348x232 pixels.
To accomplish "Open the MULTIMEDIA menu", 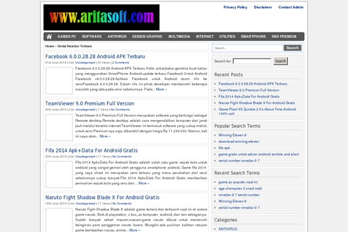I will click(x=179, y=37).
